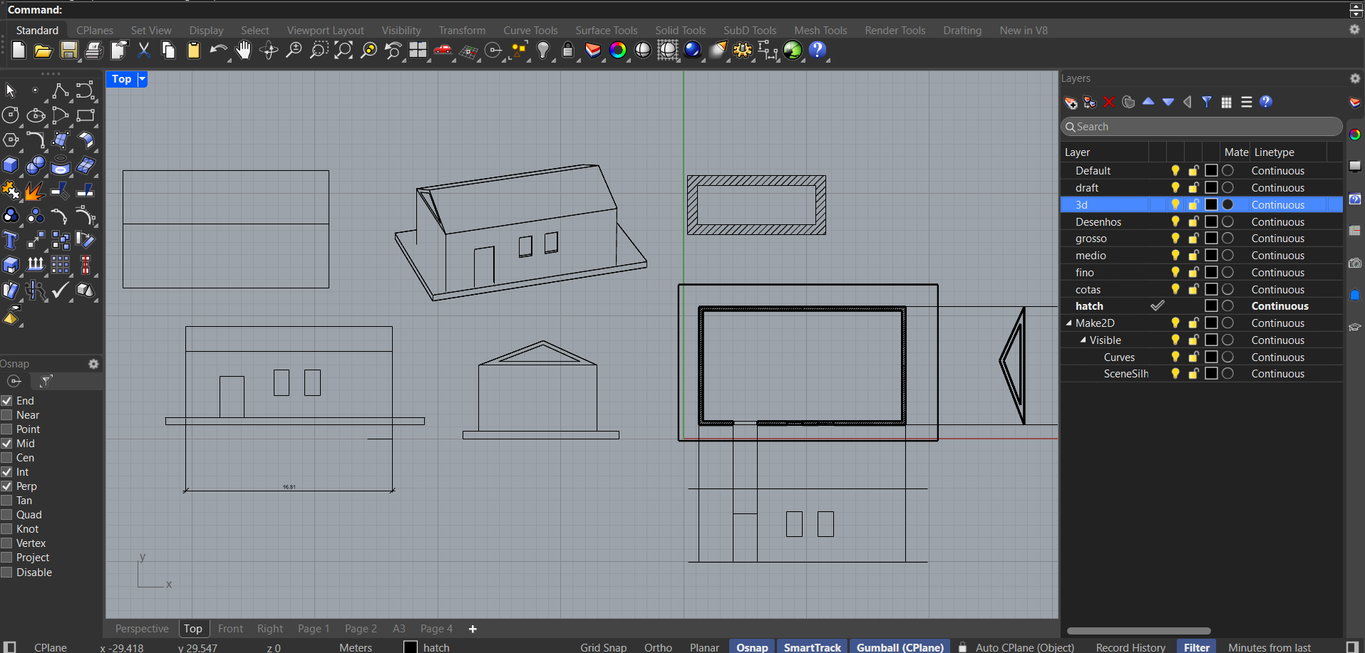1365x653 pixels.
Task: Collapse the Make2D layer tree
Action: click(x=1068, y=323)
